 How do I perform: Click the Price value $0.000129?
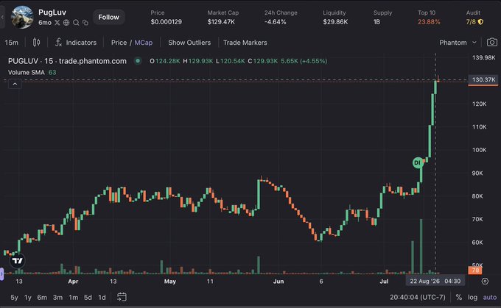(167, 21)
